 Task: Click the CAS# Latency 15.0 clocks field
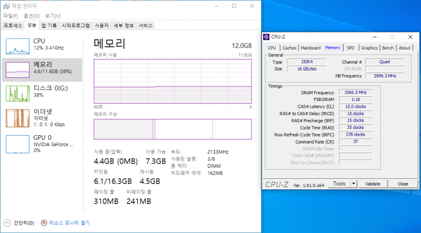point(356,106)
